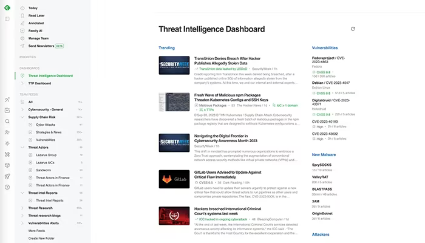Click the Send Newsletters paper plane icon
Image resolution: width=425 pixels, height=243 pixels.
(22, 46)
